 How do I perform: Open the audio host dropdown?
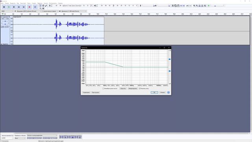coord(7,11)
